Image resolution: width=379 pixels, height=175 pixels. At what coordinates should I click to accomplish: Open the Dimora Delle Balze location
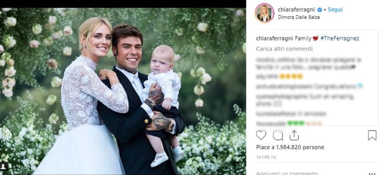pos(299,17)
